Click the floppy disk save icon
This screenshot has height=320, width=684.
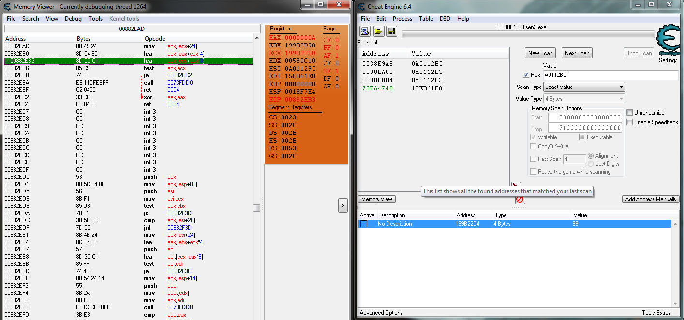(391, 31)
